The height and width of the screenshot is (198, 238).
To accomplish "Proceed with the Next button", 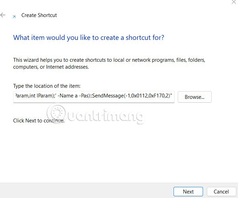I will (188, 191).
